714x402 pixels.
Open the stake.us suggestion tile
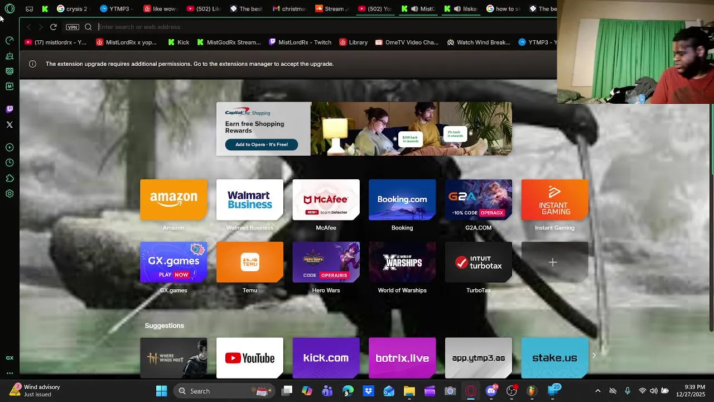(x=554, y=358)
